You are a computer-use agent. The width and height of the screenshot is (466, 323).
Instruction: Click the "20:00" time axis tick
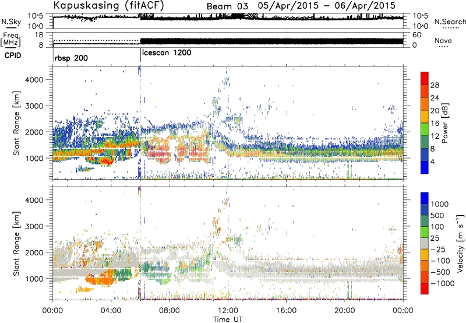[x=344, y=311]
